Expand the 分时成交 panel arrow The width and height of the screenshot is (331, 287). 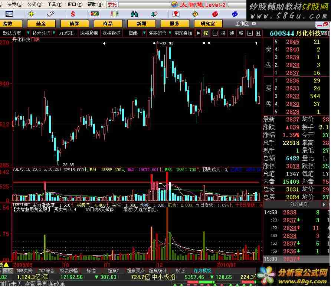324,204
